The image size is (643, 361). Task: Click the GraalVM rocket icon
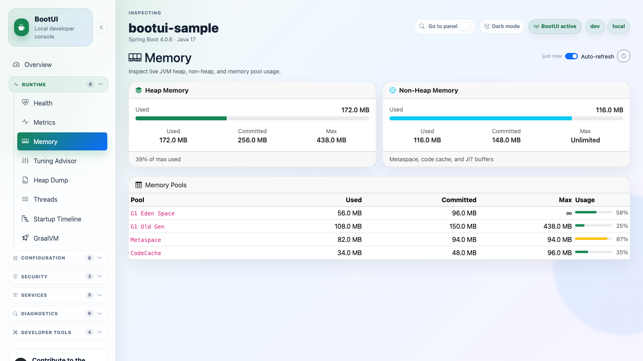25,238
